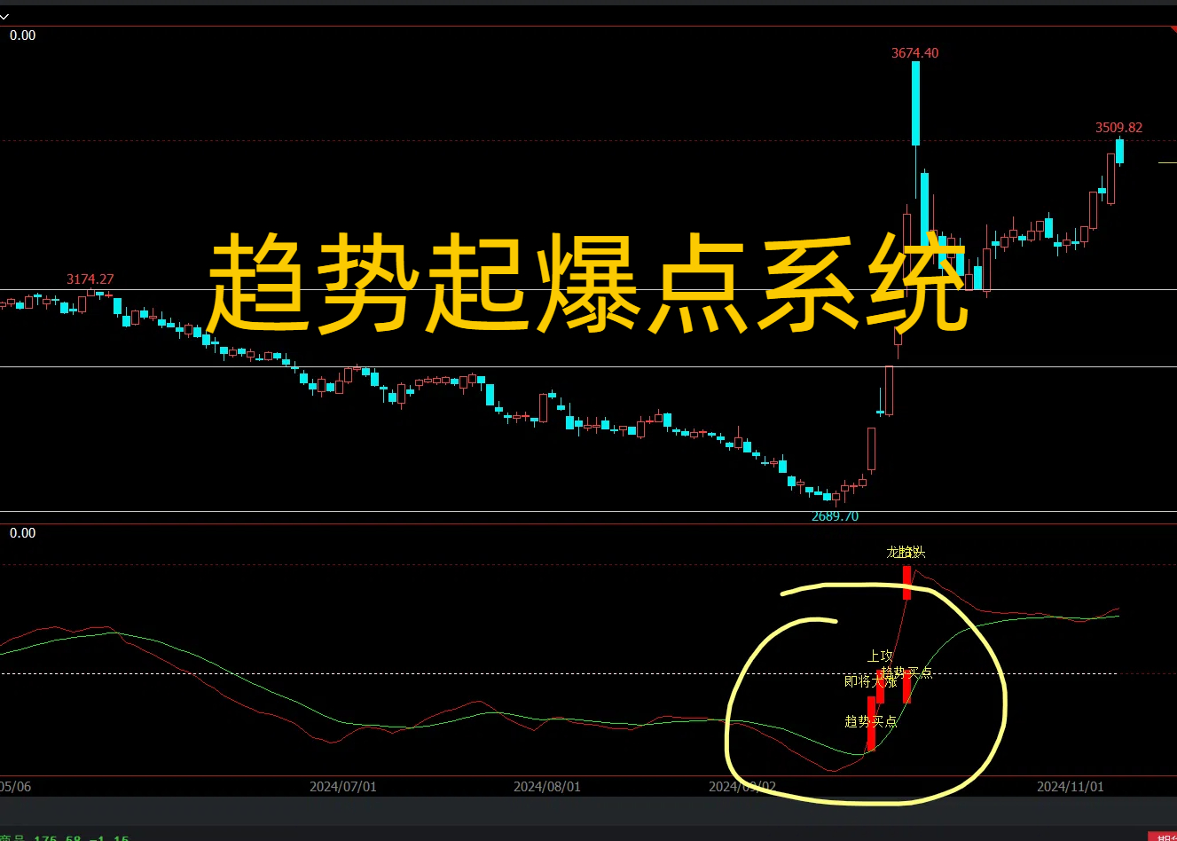This screenshot has height=841, width=1177.
Task: Click the 2024/11/01 date on time axis
Action: tap(1071, 787)
